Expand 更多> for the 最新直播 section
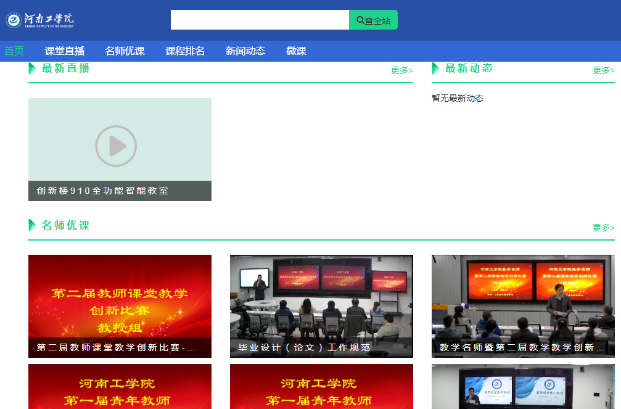Image resolution: width=621 pixels, height=409 pixels. coord(401,70)
